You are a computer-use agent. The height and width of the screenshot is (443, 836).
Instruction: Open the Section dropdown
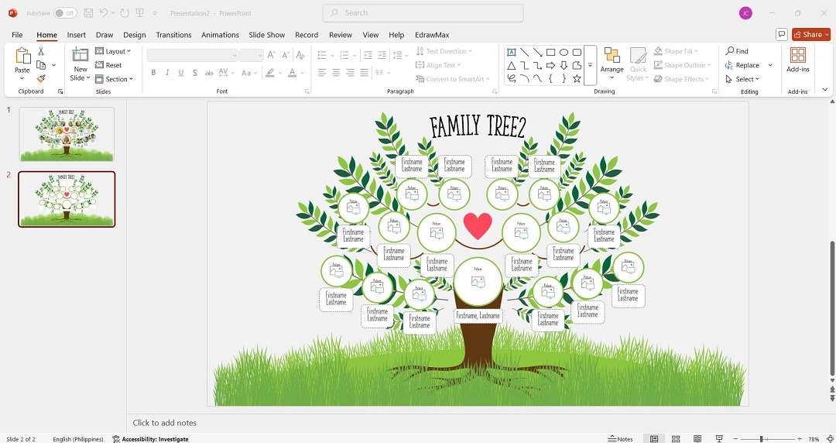(x=114, y=79)
